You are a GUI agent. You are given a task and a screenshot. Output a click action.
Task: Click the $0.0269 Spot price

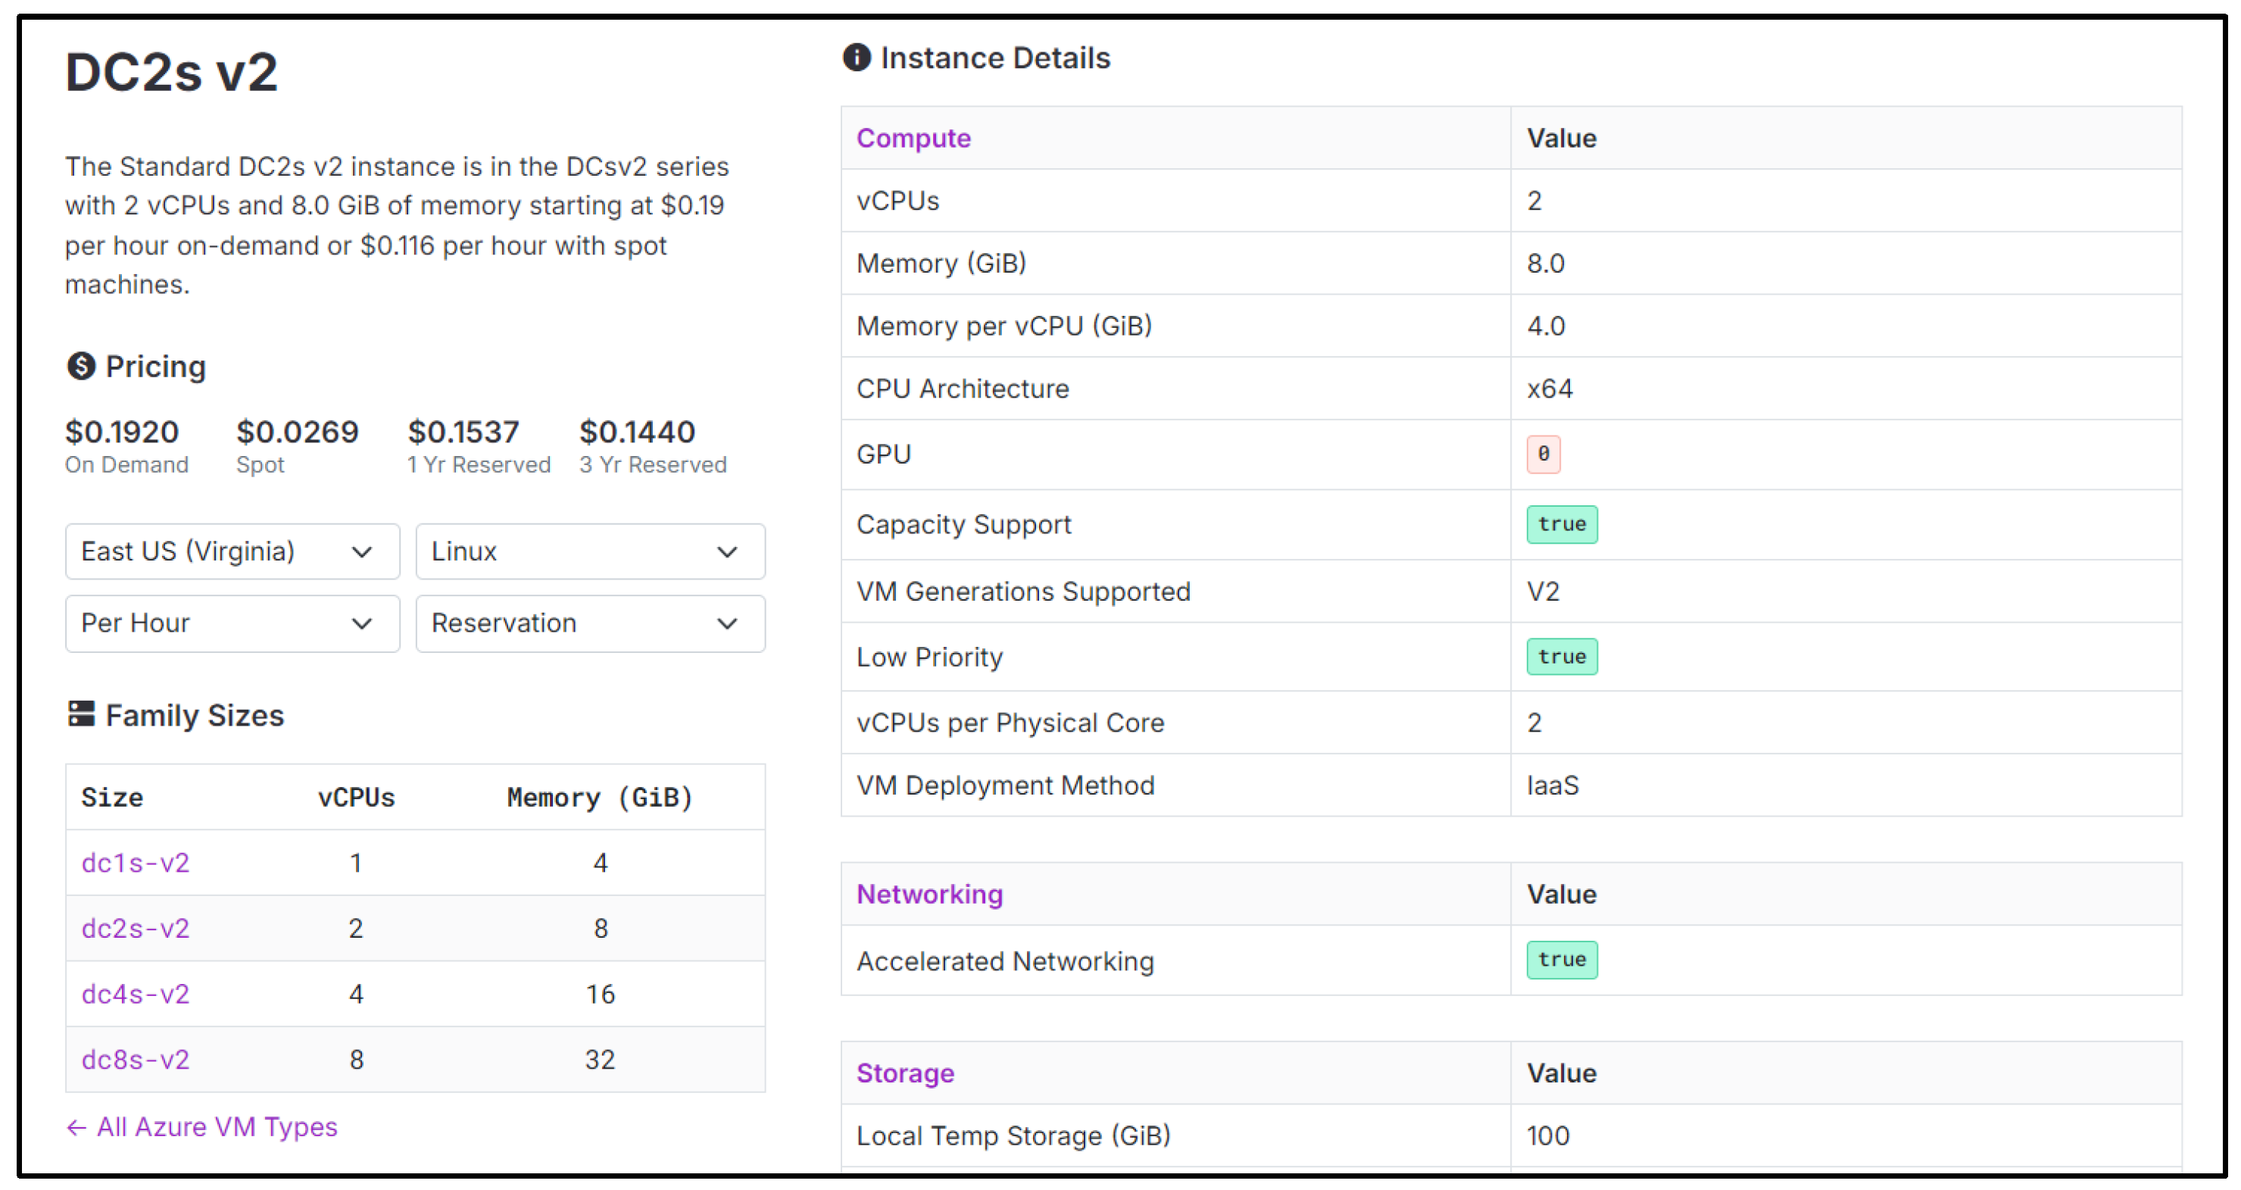(297, 433)
